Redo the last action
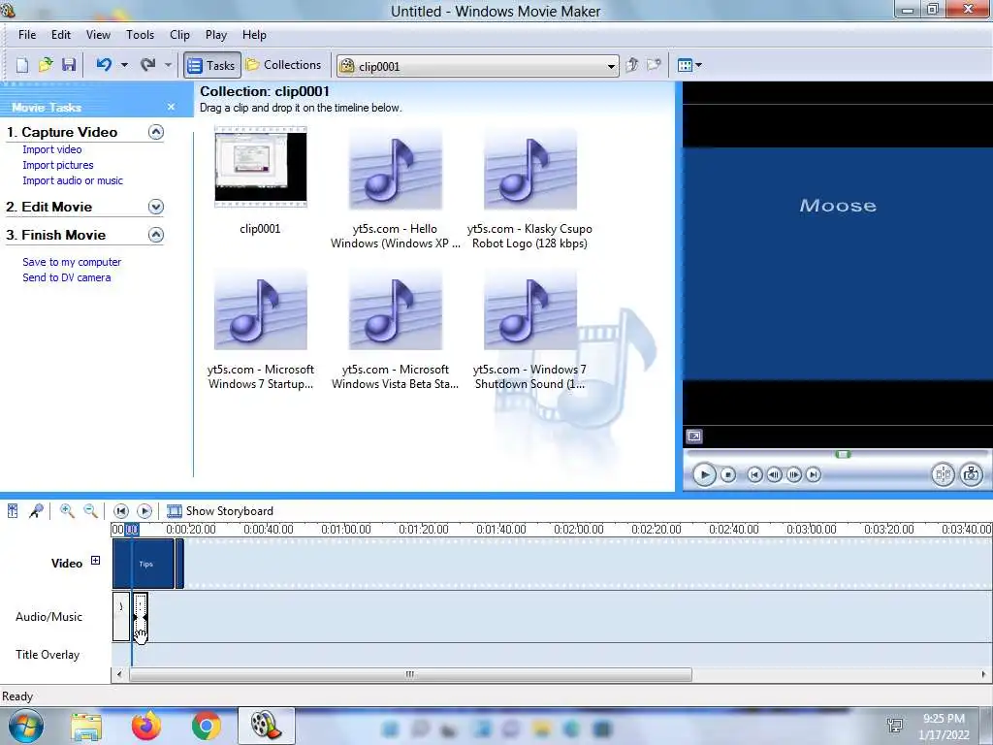The width and height of the screenshot is (993, 745). click(148, 65)
